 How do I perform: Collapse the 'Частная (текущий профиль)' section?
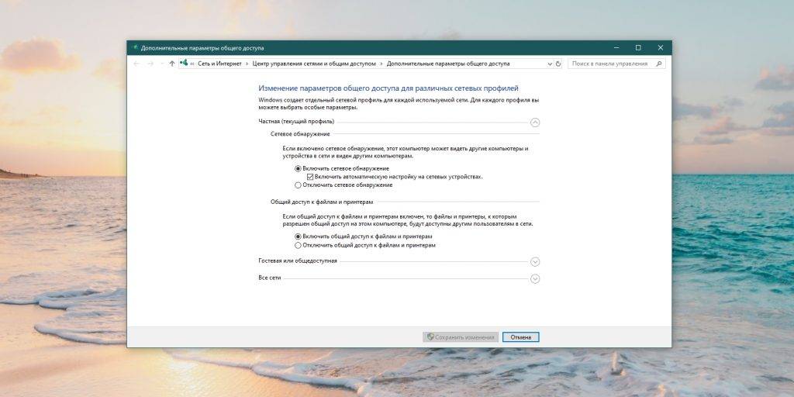pos(534,122)
